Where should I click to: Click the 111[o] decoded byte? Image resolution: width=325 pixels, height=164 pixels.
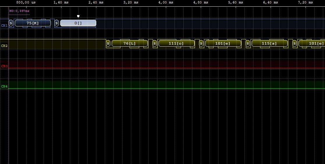tap(176, 43)
